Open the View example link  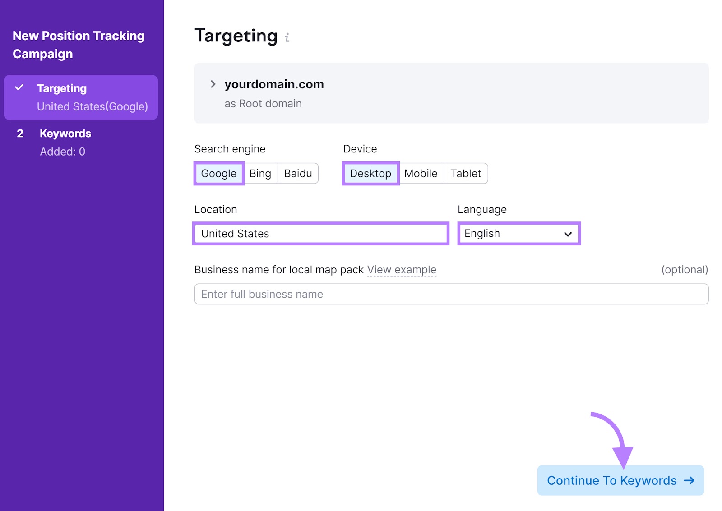401,269
